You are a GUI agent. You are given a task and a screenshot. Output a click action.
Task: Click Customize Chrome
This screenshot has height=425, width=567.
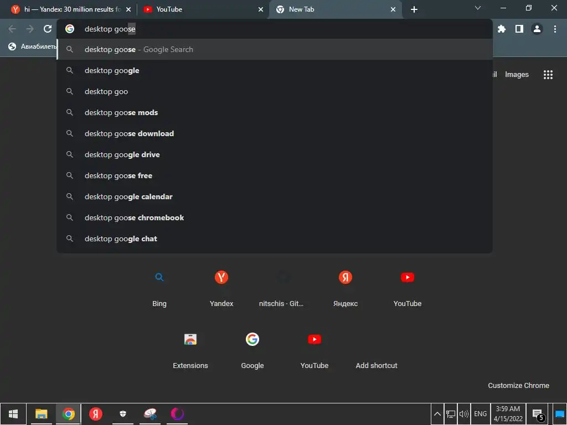(x=518, y=385)
